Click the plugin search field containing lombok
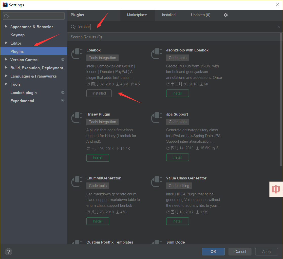 coord(175,27)
